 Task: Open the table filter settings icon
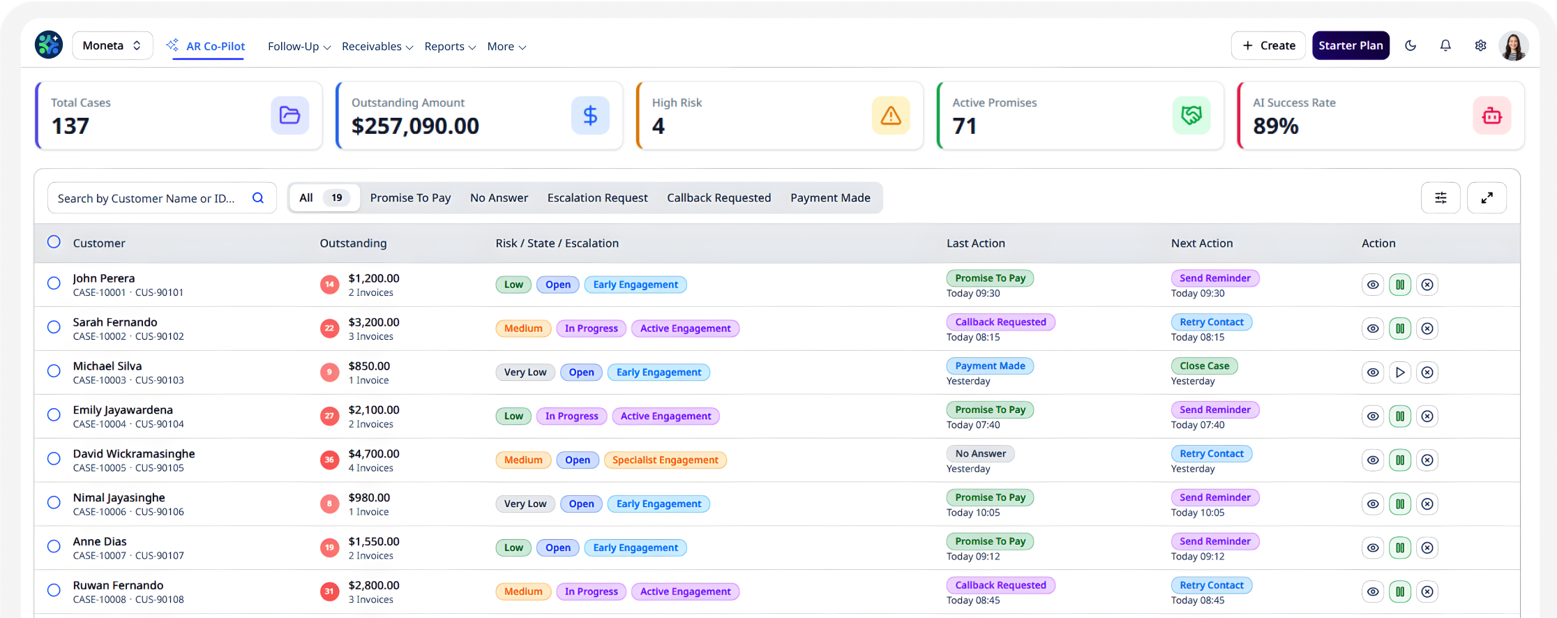[x=1441, y=198]
